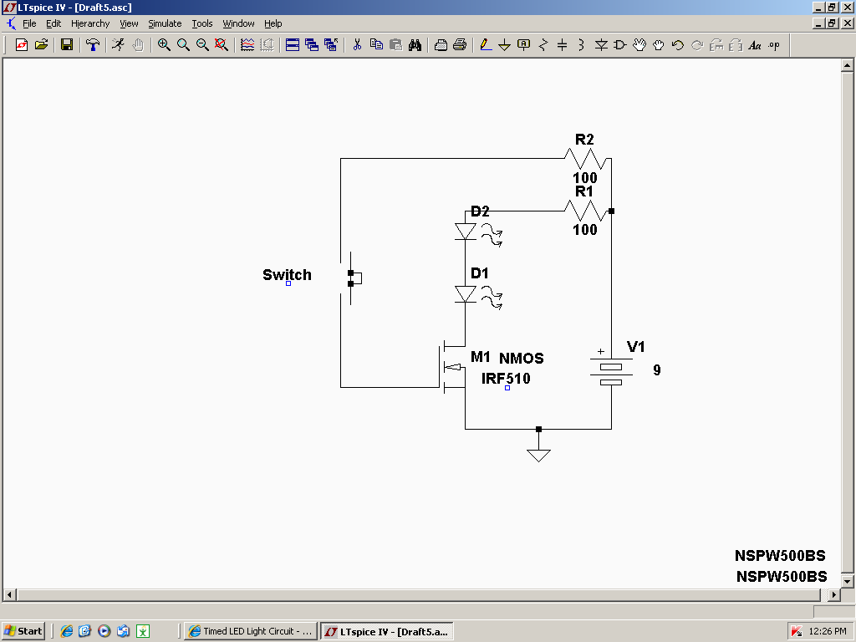This screenshot has width=856, height=642.
Task: Create a new schematic
Action: (21, 45)
